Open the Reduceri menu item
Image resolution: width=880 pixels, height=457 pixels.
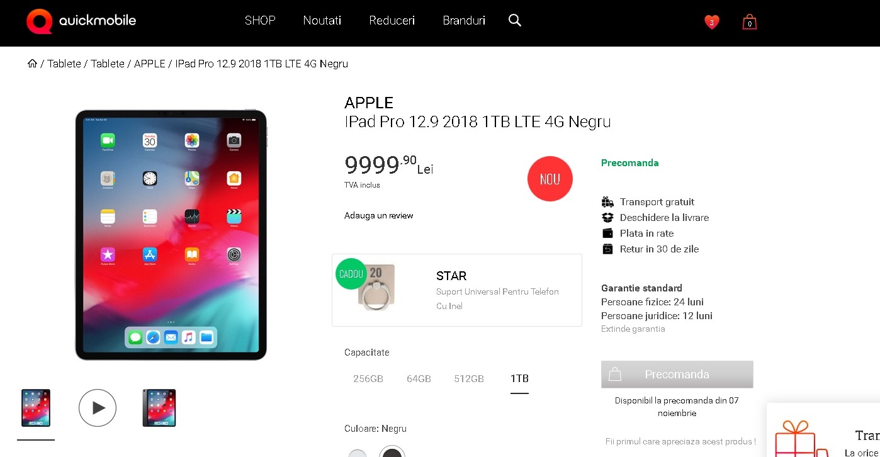click(392, 20)
